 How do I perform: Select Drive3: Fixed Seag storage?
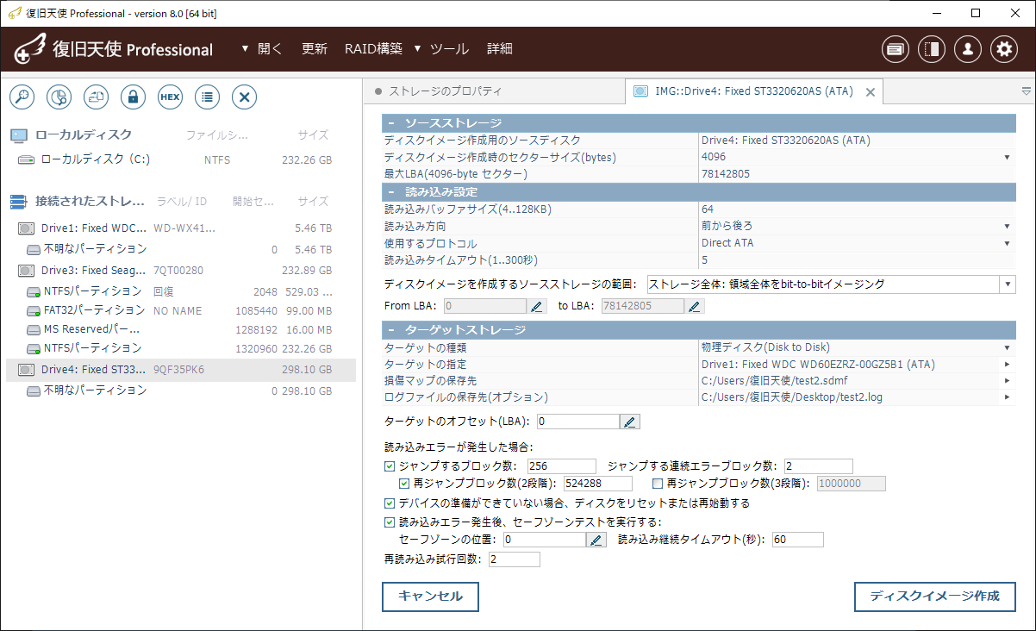(x=181, y=270)
